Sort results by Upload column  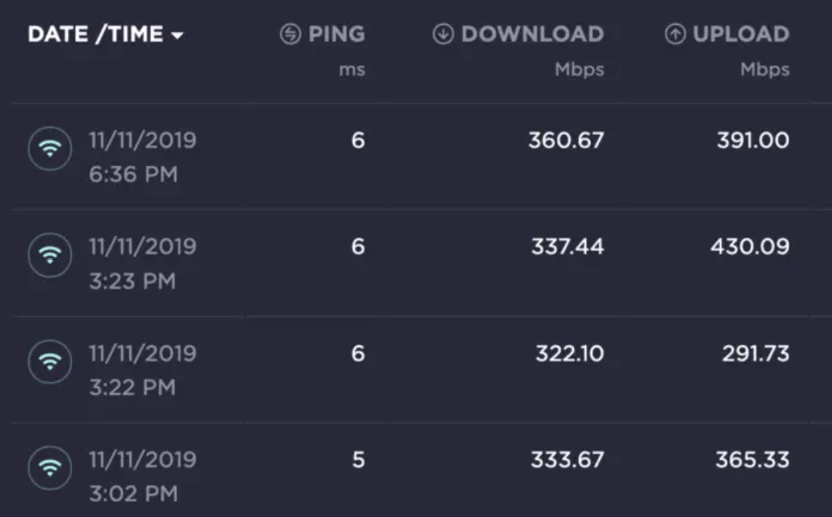[x=740, y=35]
